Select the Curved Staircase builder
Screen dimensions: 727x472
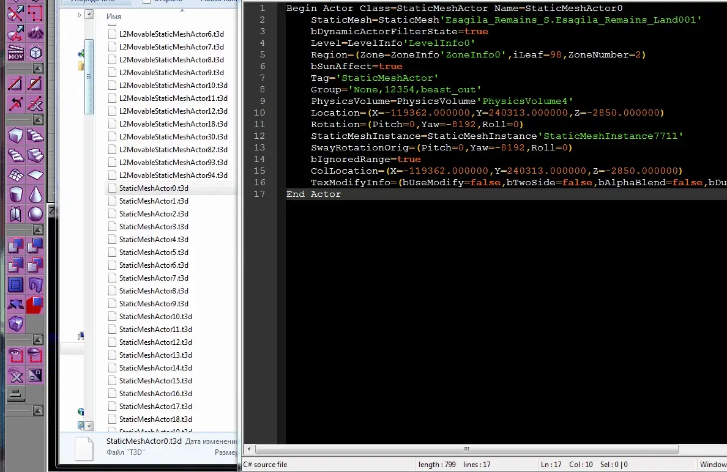pyautogui.click(x=35, y=135)
